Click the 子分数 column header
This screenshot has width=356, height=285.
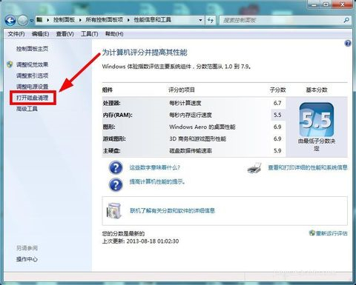point(277,90)
